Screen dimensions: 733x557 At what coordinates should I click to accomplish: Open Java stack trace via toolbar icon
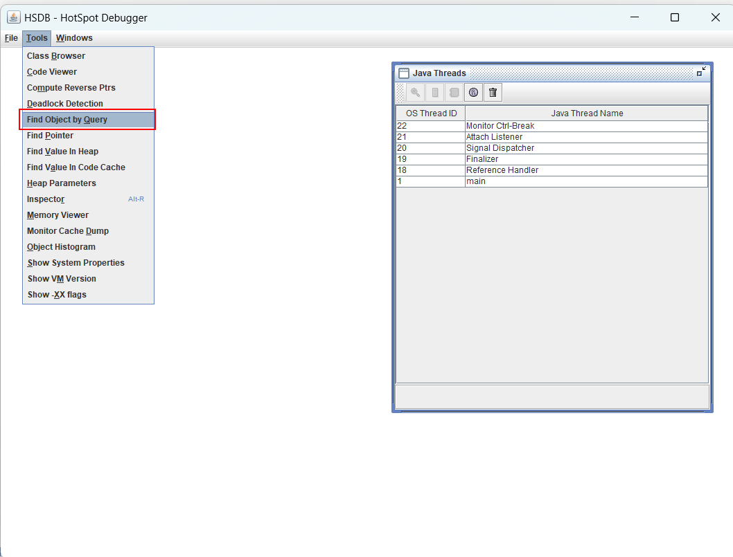tap(454, 92)
